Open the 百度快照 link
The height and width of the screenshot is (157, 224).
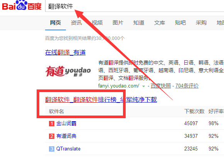[x=161, y=86]
